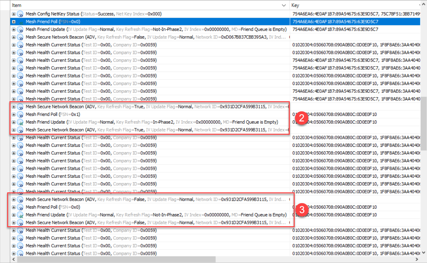This screenshot has height=263, width=427.
Task: Click beacon icon for Network ID 0xD067B837A row
Action: (x=20, y=37)
